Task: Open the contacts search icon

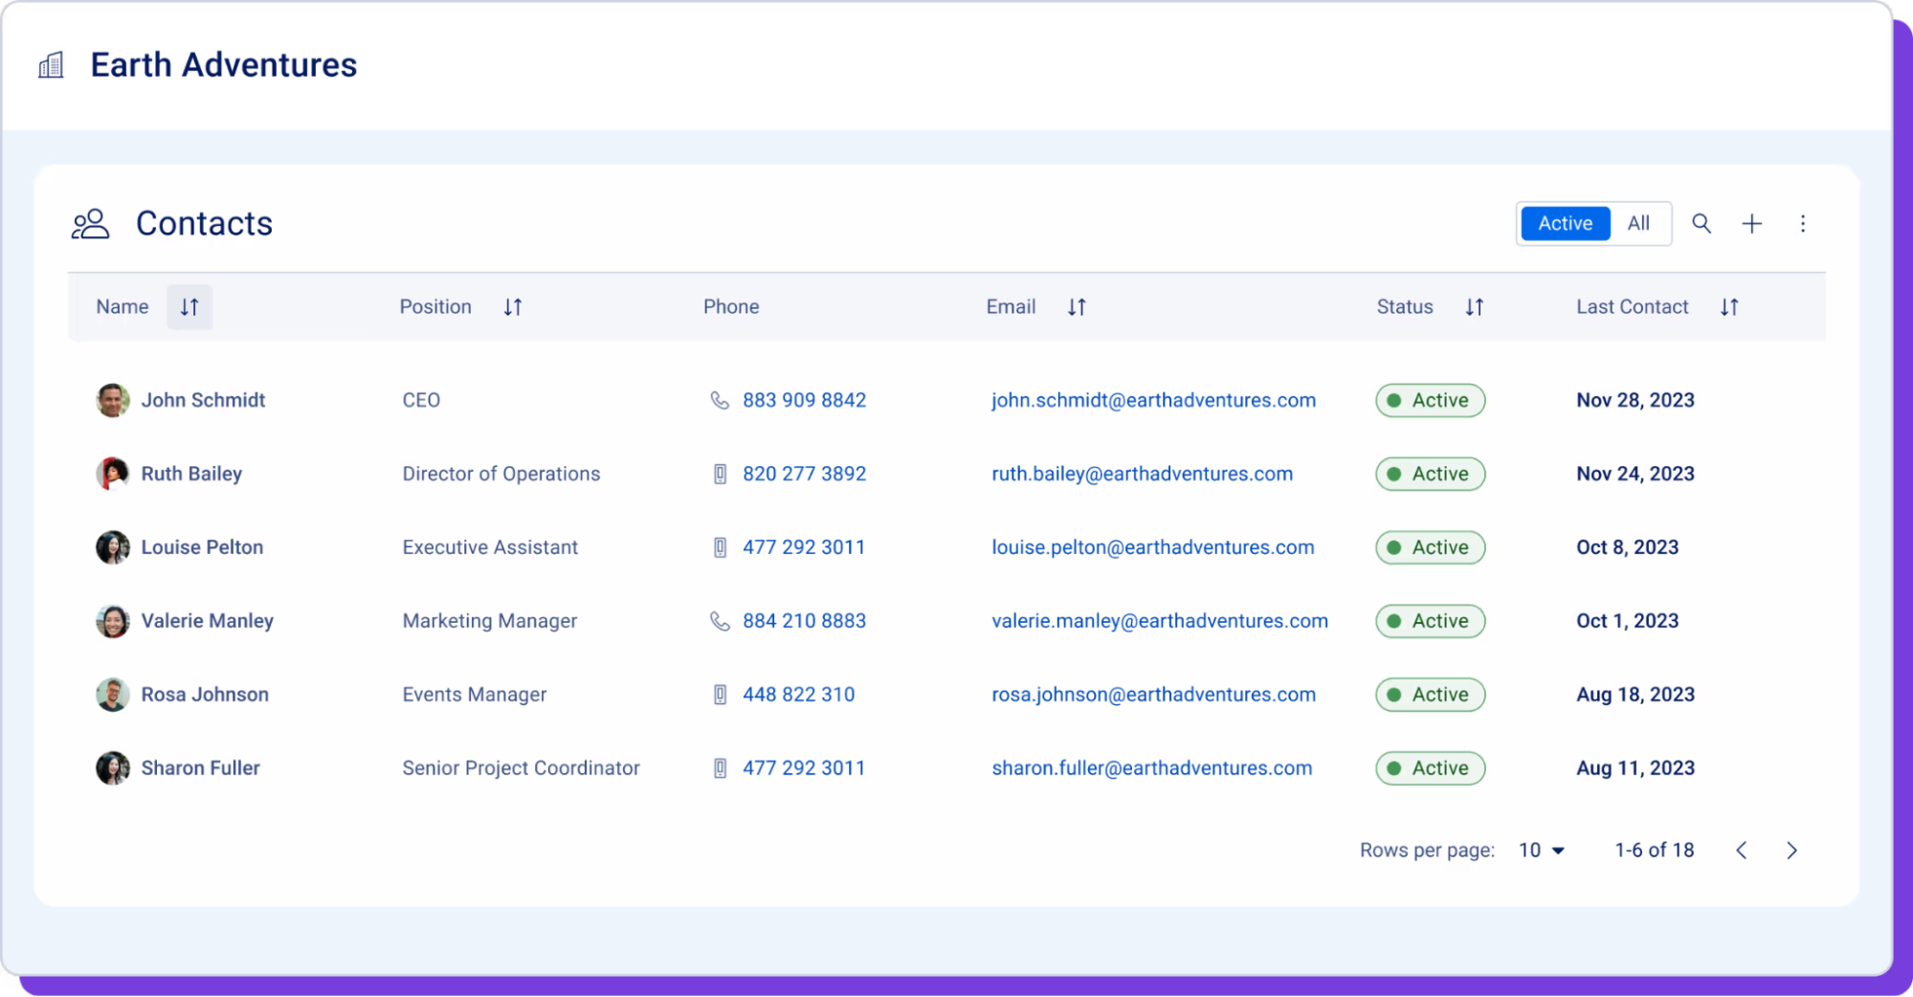Action: point(1701,223)
